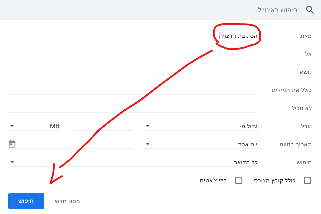Open the "יום אחד" date range dropdown
Viewport: 321px width, 214px height.
(x=201, y=144)
